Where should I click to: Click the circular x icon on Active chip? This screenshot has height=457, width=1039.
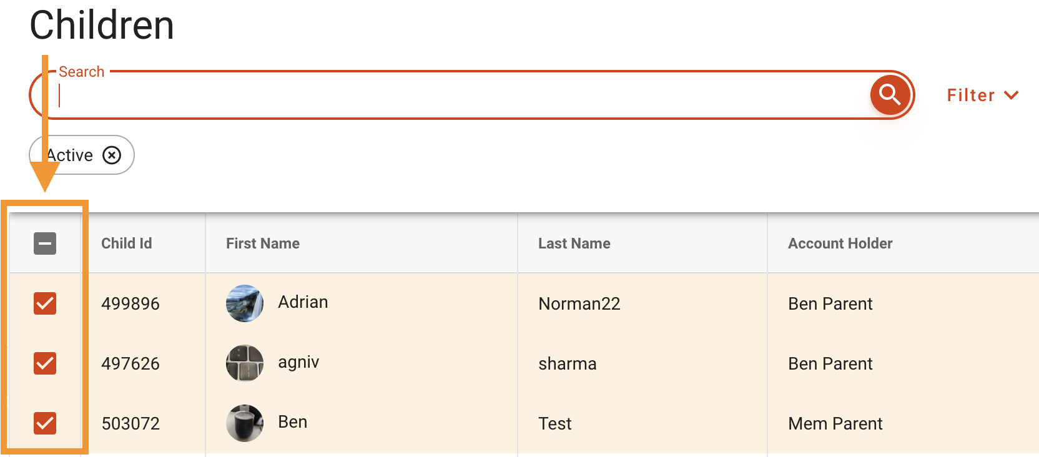(111, 155)
